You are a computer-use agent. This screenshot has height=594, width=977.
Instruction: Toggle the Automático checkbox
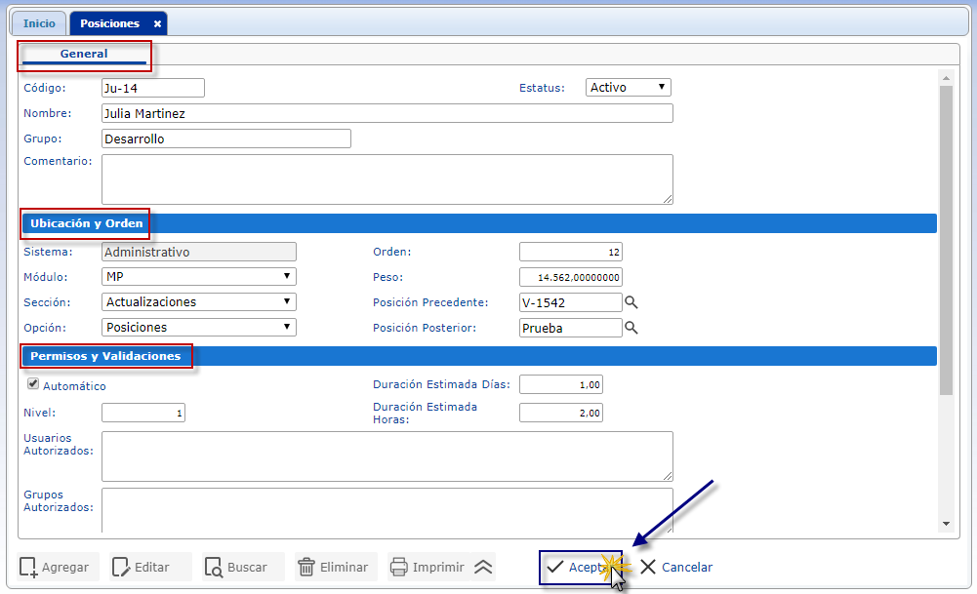coord(33,384)
